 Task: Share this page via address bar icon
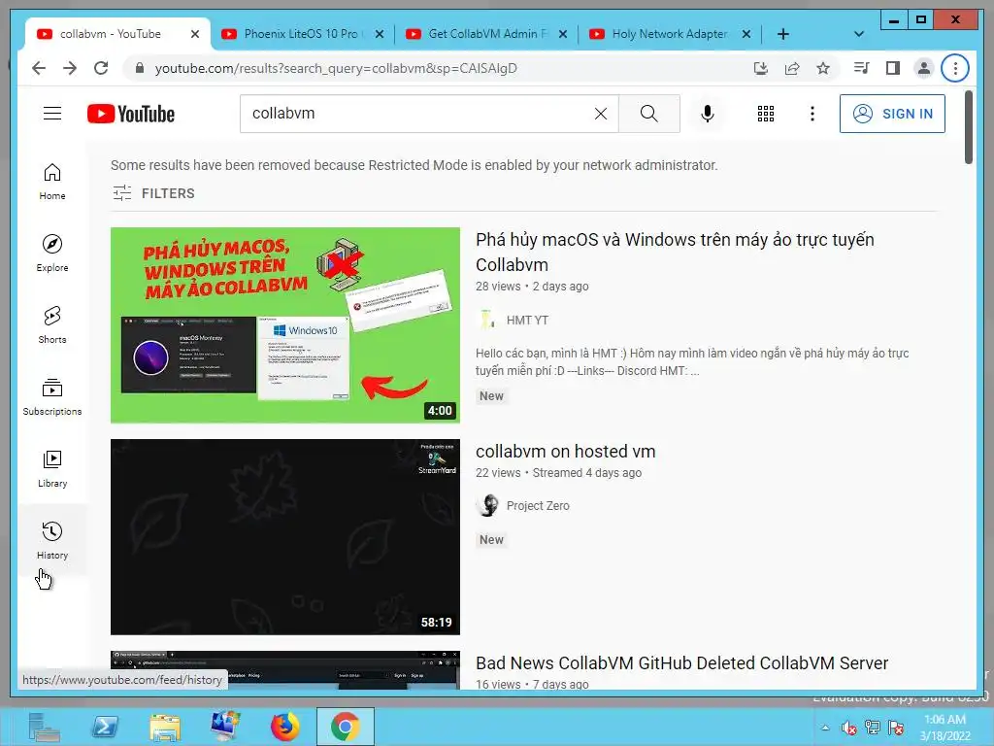tap(792, 68)
